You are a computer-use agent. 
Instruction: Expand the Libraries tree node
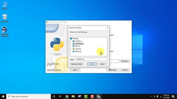coord(71,49)
